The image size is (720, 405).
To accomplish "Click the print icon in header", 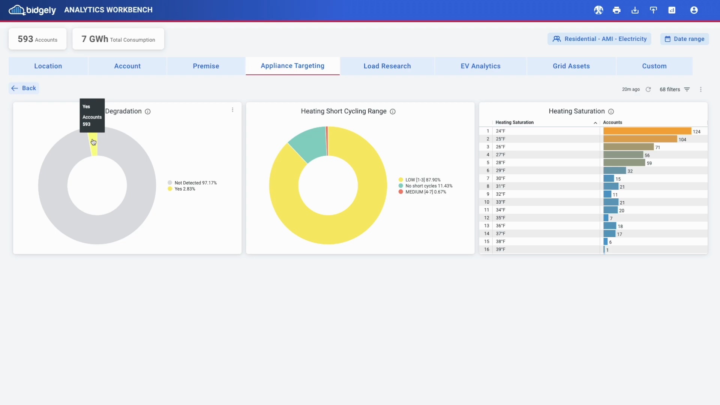I will tap(616, 10).
